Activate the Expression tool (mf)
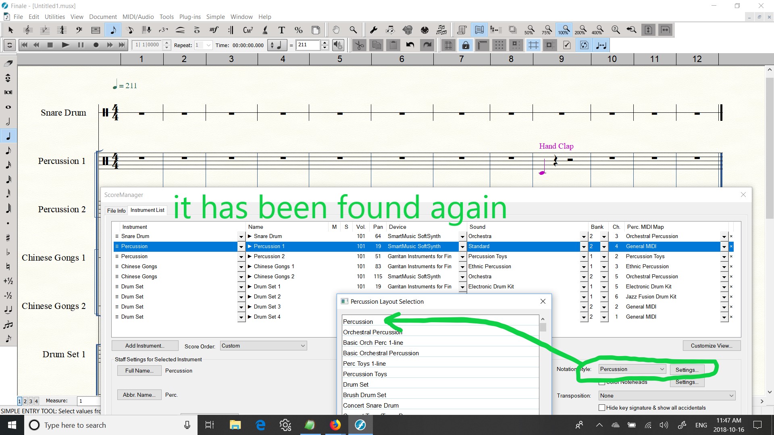The width and height of the screenshot is (774, 435). pyautogui.click(x=214, y=30)
